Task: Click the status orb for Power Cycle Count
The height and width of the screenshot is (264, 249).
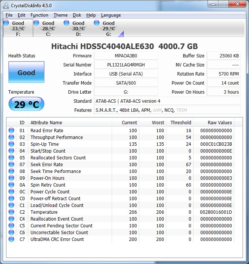Action: click(x=11, y=191)
